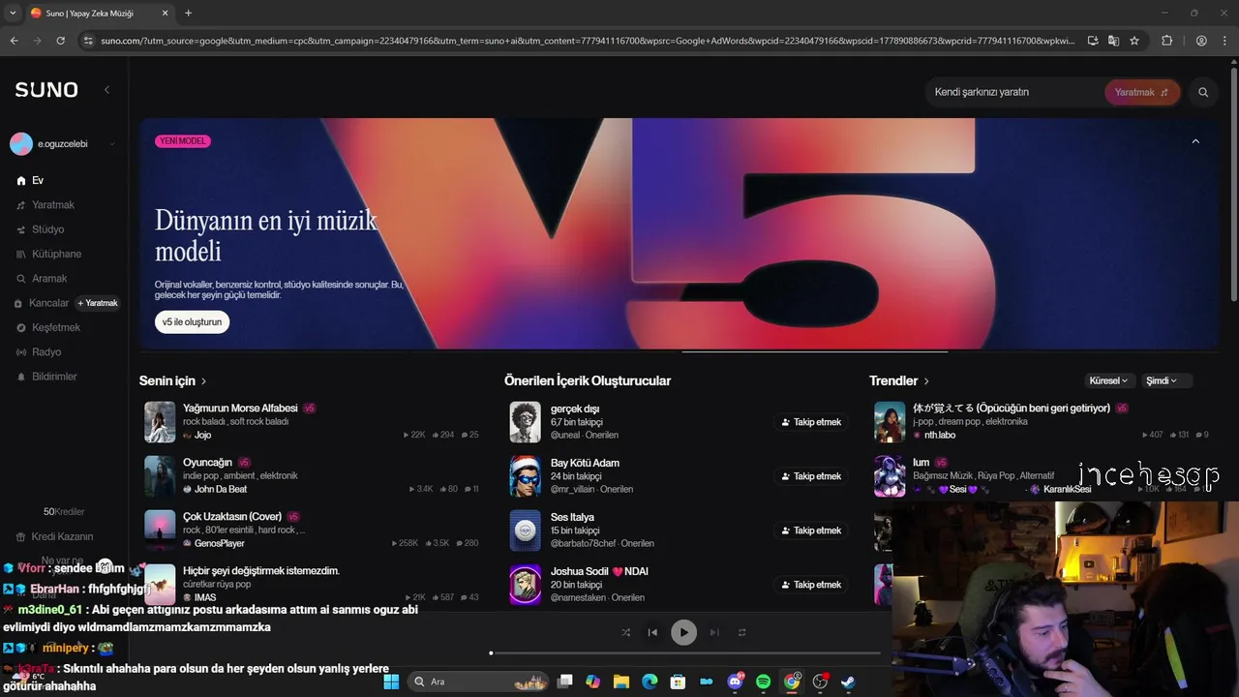Open Radyo in the sidebar

click(39, 351)
